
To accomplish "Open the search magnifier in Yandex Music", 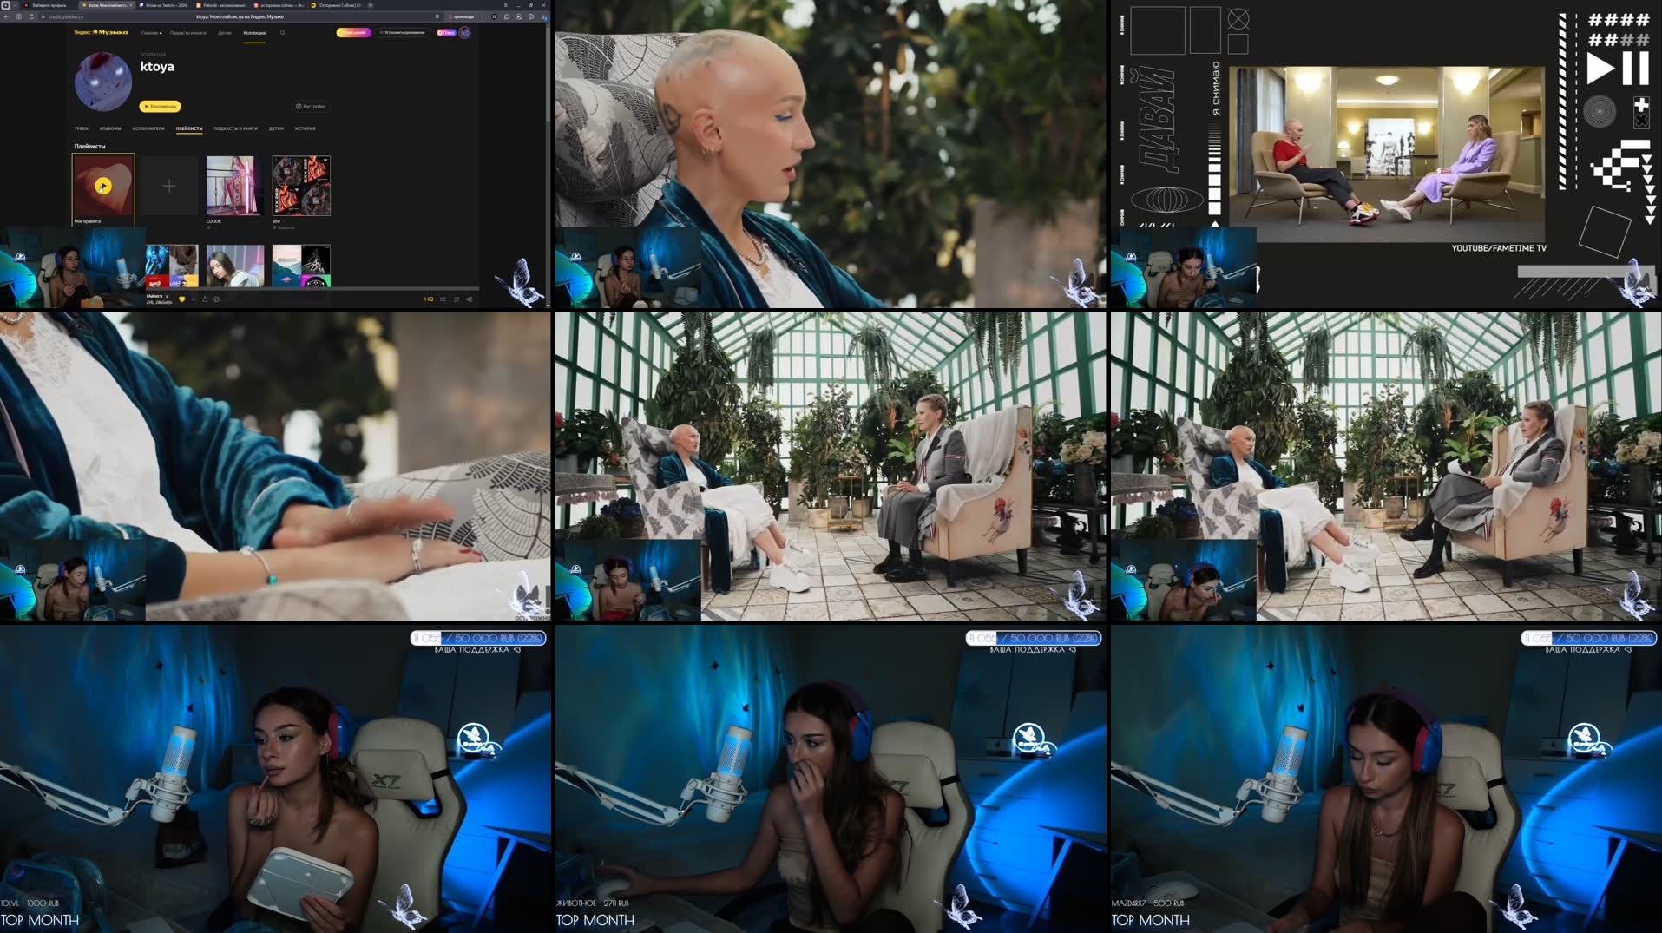I will click(x=282, y=32).
